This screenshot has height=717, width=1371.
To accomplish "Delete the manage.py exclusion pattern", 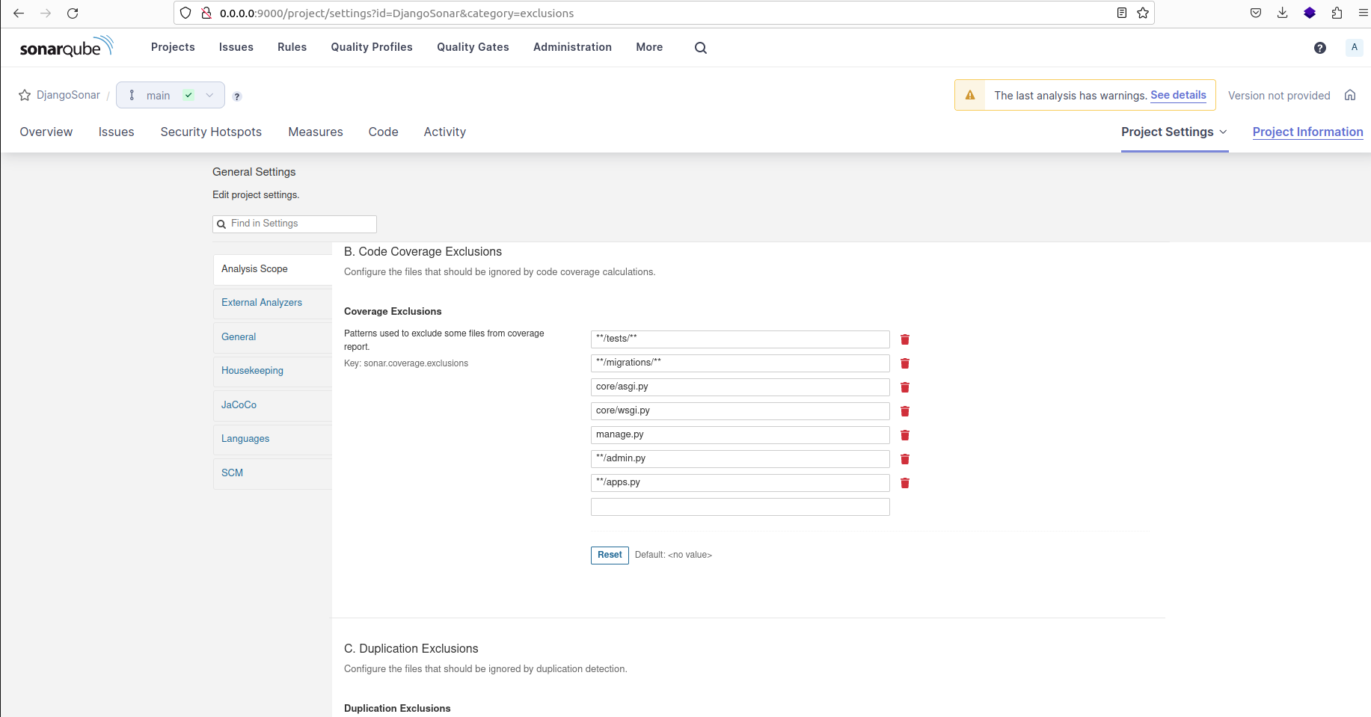I will tap(905, 435).
